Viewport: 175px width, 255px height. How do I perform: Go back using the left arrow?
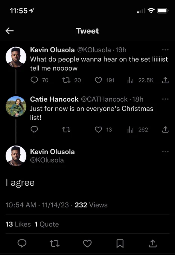tap(9, 31)
